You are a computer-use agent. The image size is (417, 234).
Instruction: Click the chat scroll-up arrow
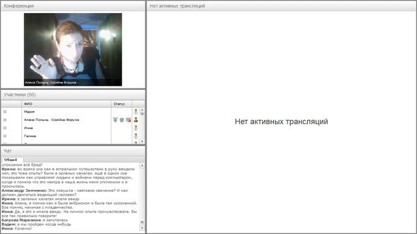coord(142,165)
